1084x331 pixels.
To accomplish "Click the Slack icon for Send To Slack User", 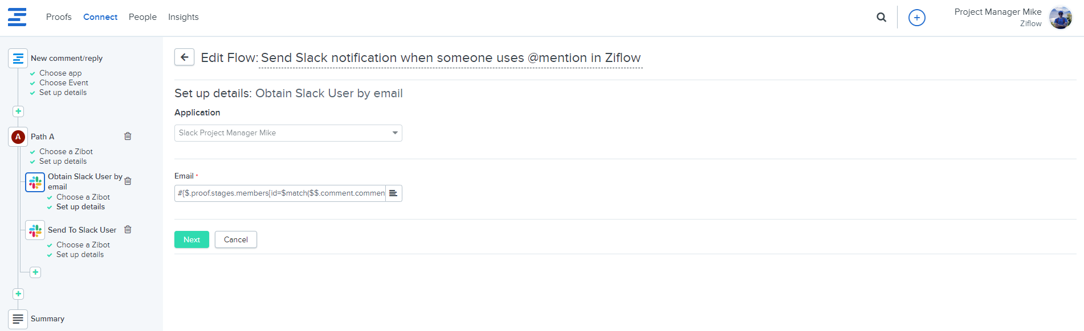I will tap(35, 230).
